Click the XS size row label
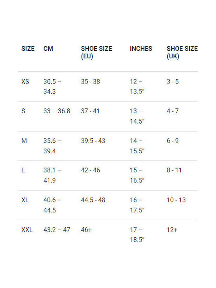This screenshot has height=288, width=216. coord(25,82)
